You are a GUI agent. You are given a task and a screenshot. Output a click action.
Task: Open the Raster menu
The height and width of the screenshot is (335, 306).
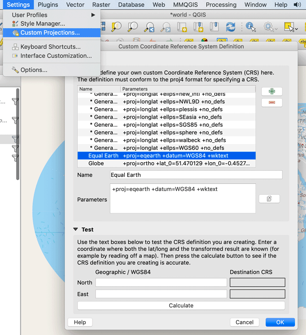tap(101, 4)
